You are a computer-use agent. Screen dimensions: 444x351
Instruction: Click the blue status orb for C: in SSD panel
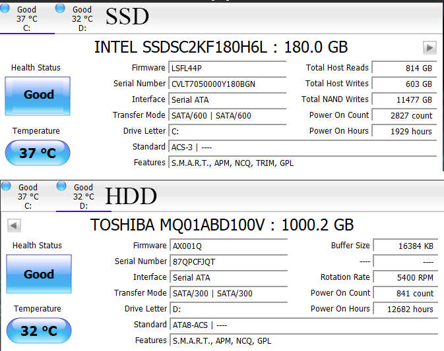tap(5, 8)
